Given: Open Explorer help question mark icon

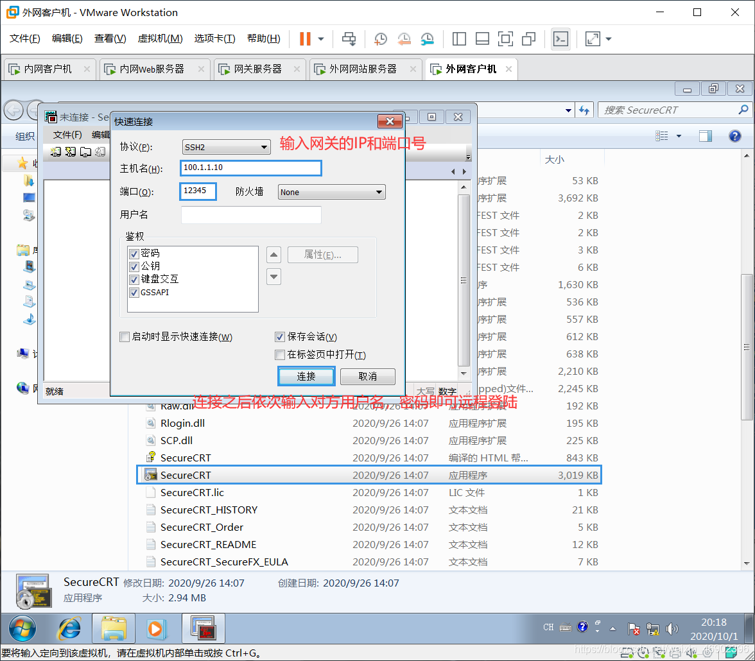Looking at the screenshot, I should click(734, 136).
